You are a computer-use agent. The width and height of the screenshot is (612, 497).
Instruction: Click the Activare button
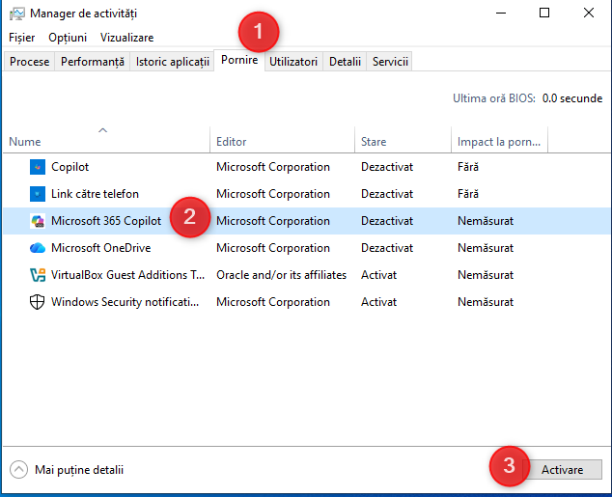point(563,470)
